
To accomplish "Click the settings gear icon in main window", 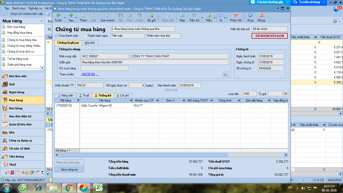I will (x=335, y=21).
